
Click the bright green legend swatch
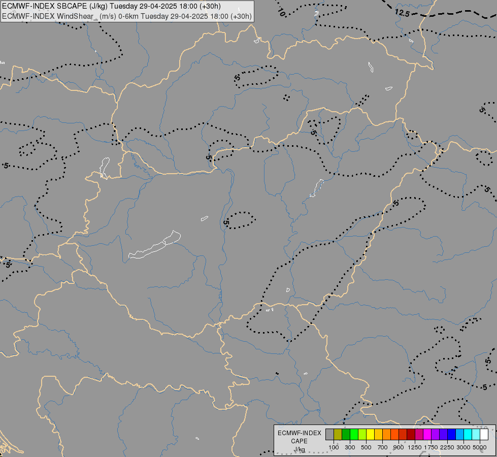pyautogui.click(x=354, y=435)
